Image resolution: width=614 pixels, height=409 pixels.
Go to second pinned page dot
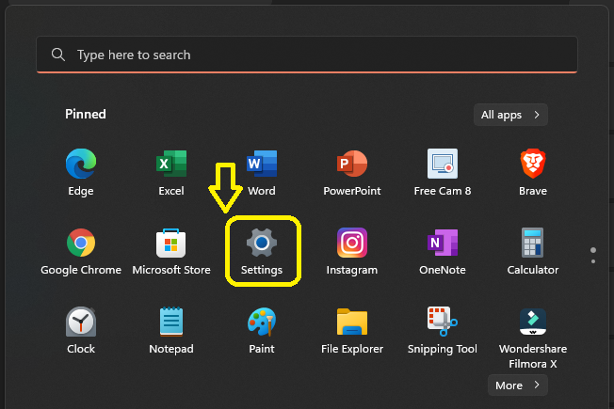click(593, 261)
